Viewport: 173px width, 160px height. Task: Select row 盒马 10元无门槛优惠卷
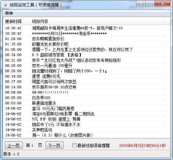coord(86,108)
